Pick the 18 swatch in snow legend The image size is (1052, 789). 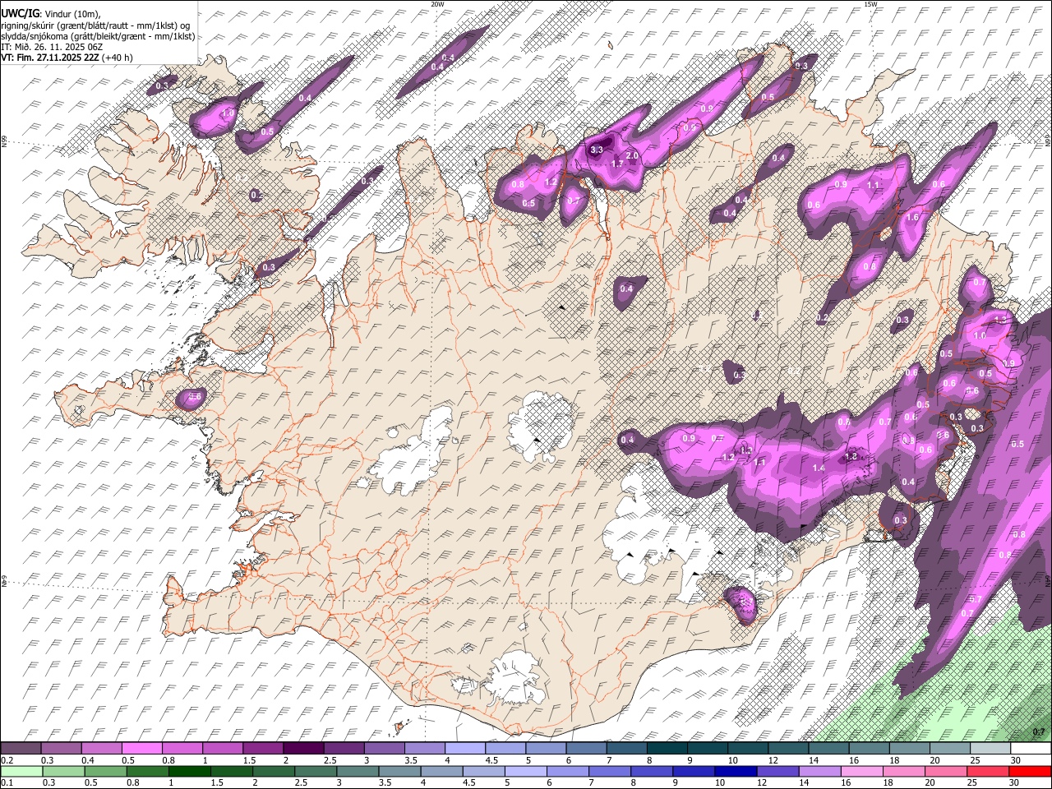click(x=910, y=748)
